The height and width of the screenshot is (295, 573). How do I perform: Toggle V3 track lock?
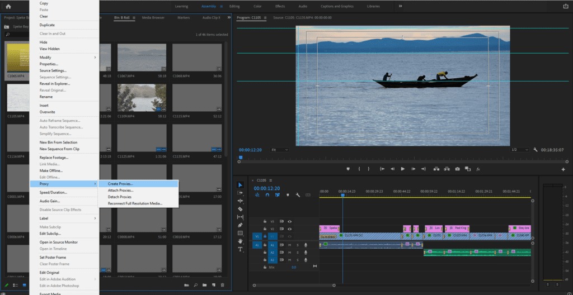[265, 221]
